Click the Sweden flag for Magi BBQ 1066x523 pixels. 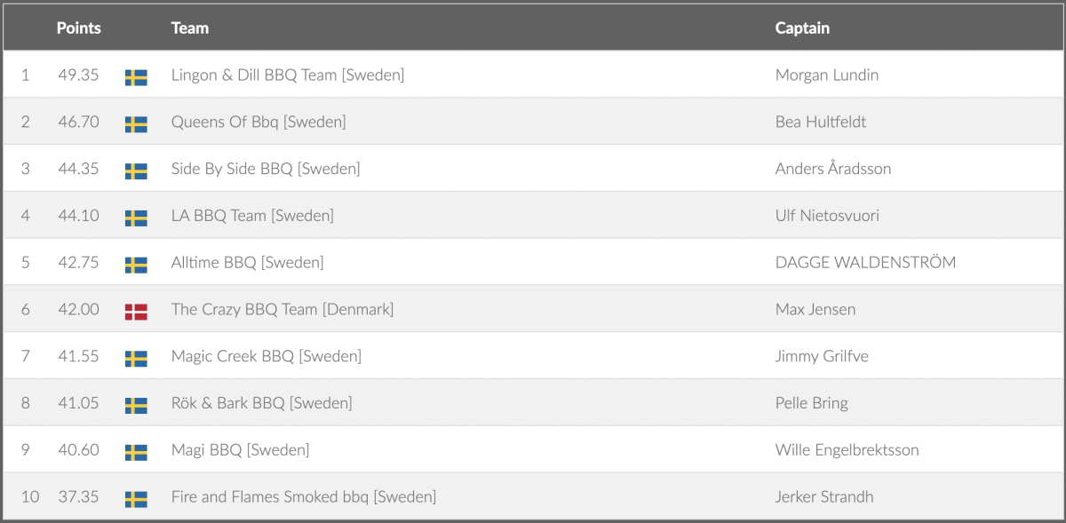(x=136, y=453)
